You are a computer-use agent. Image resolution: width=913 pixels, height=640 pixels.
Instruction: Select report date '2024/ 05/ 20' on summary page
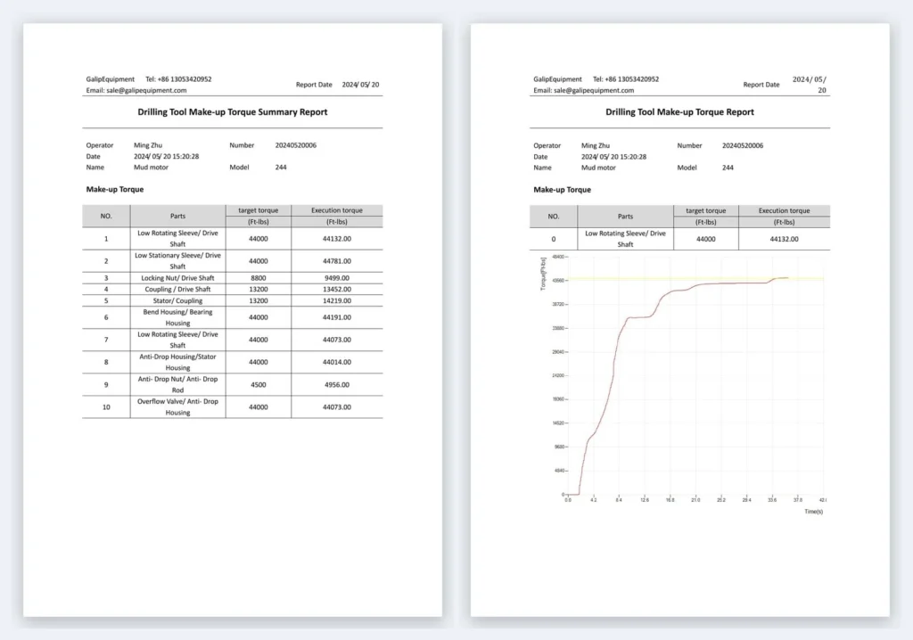point(360,85)
